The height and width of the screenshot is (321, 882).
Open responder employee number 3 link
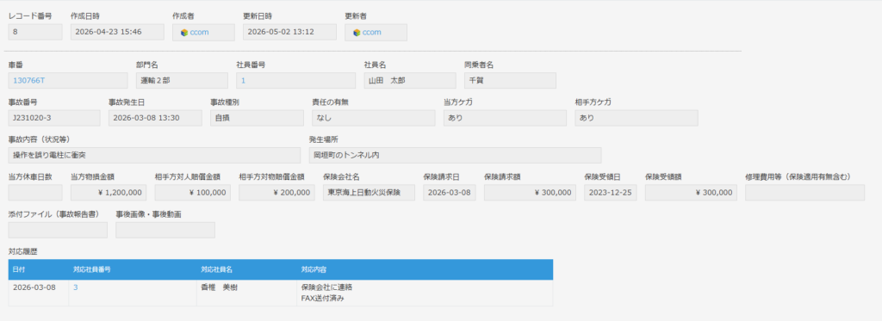(x=76, y=287)
